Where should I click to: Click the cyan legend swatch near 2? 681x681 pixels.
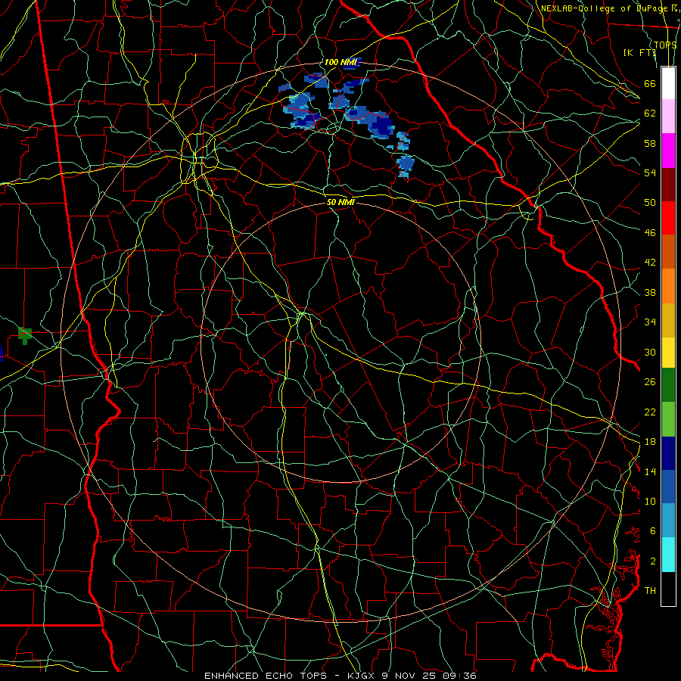pyautogui.click(x=668, y=555)
